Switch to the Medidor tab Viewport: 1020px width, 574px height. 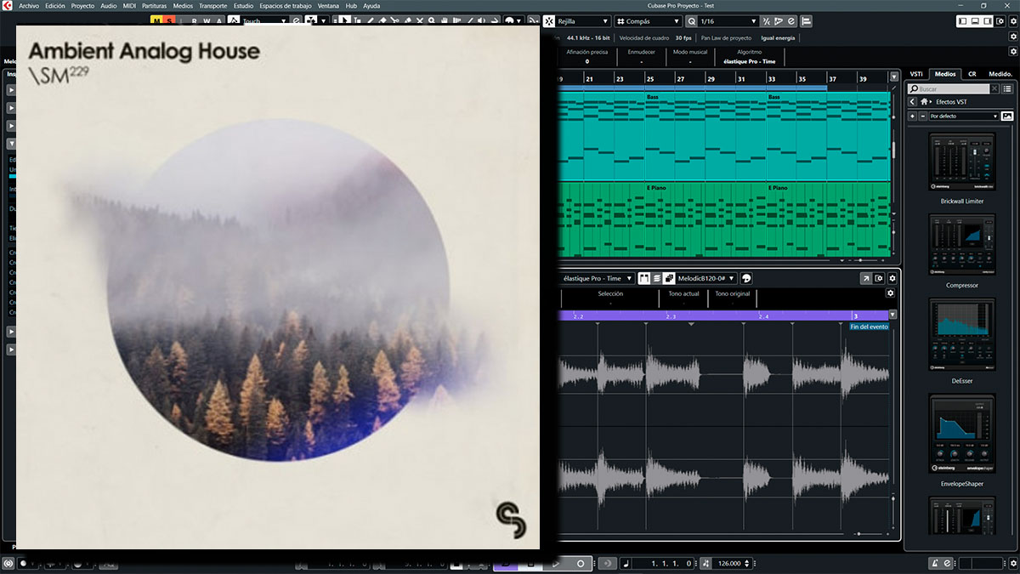click(x=1000, y=74)
